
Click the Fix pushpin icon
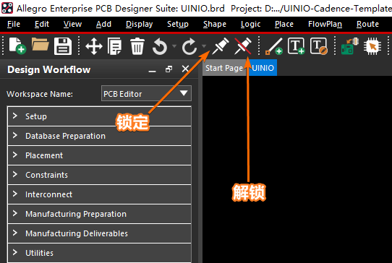click(220, 46)
